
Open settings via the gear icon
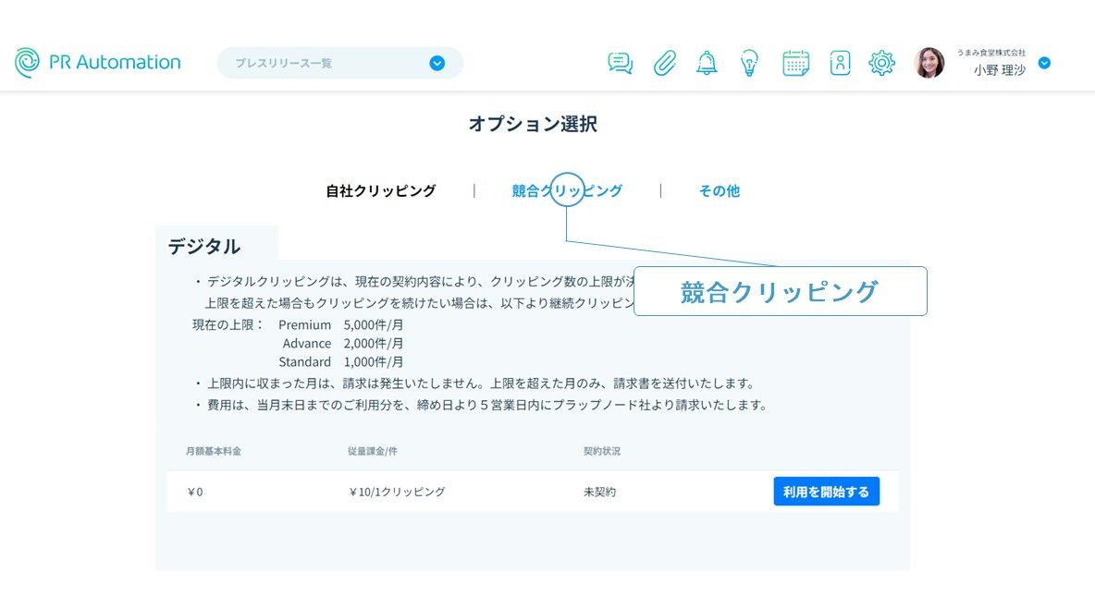tap(881, 63)
